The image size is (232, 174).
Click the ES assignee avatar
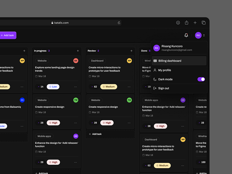coord(22,100)
